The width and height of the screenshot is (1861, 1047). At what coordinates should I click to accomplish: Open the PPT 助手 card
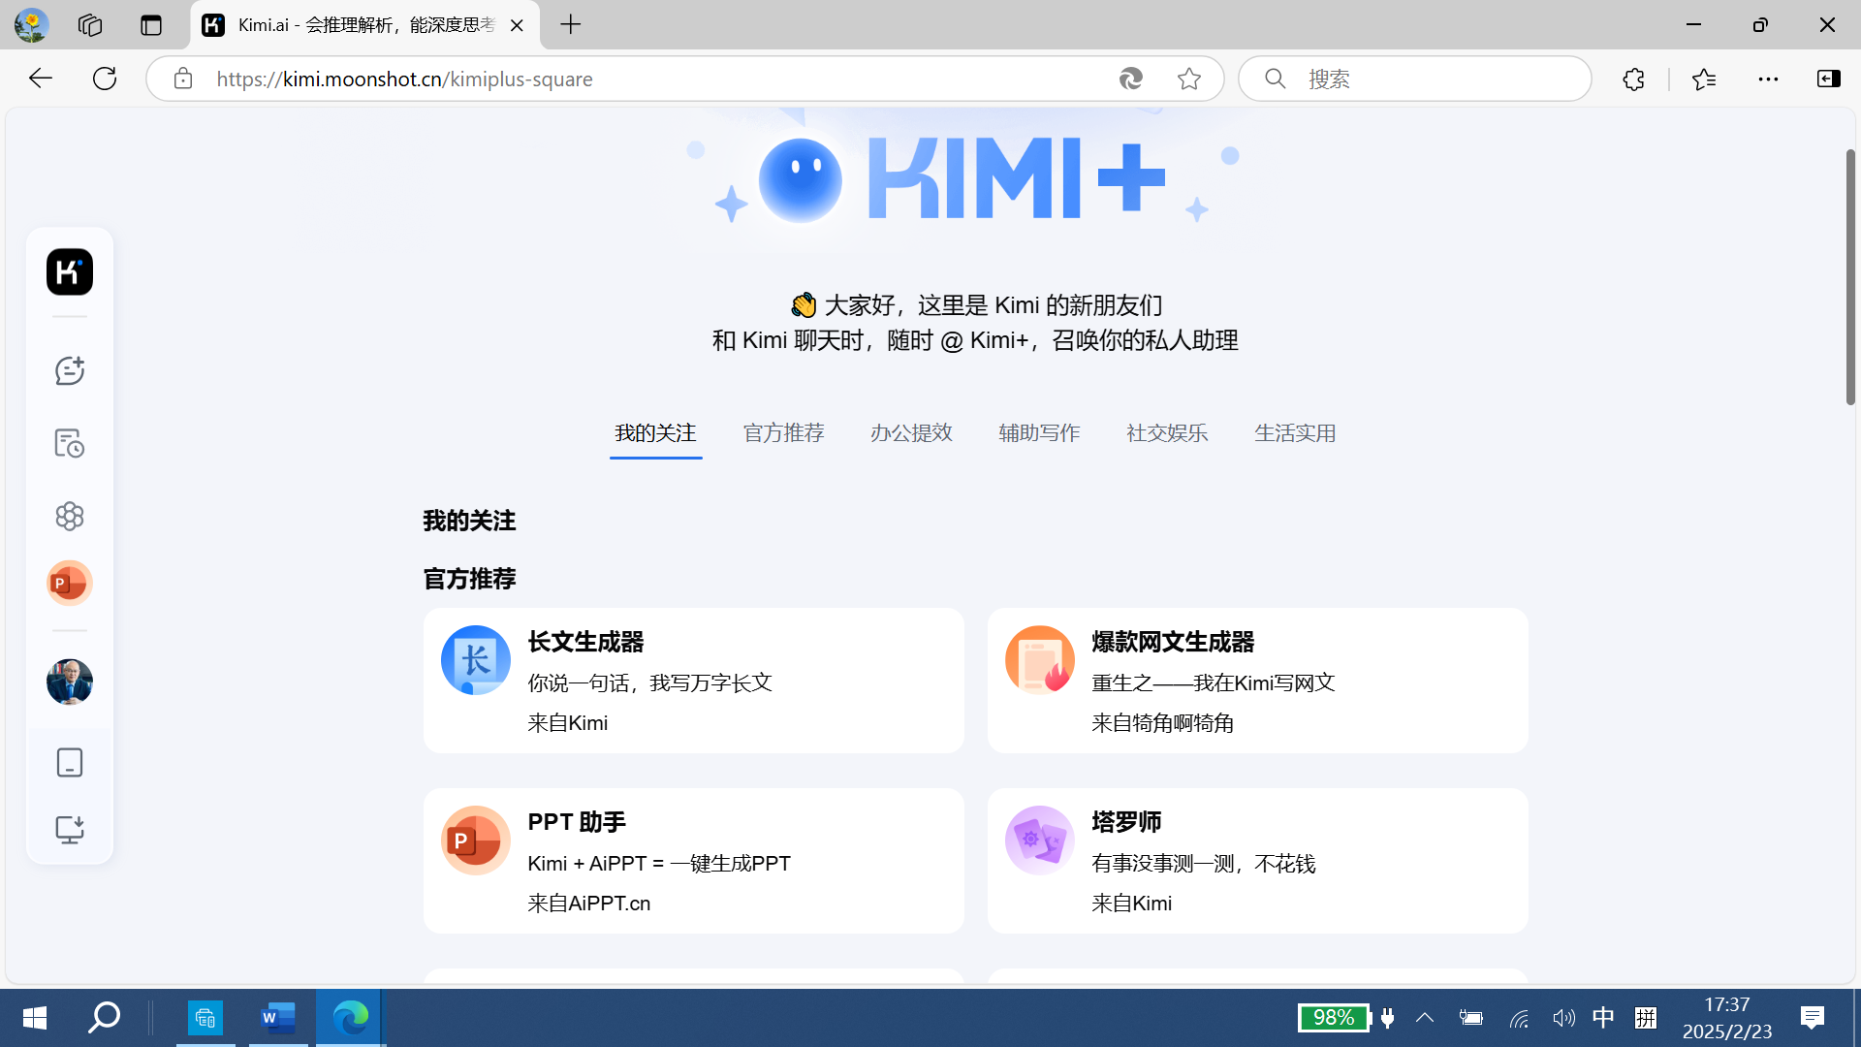[x=694, y=861]
